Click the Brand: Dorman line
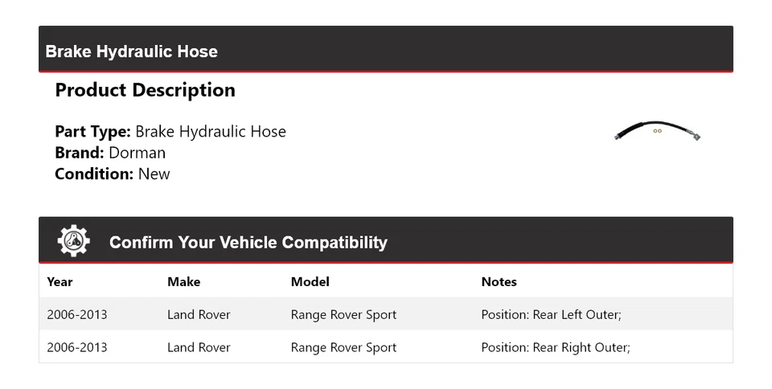This screenshot has height=389, width=772. pos(110,153)
